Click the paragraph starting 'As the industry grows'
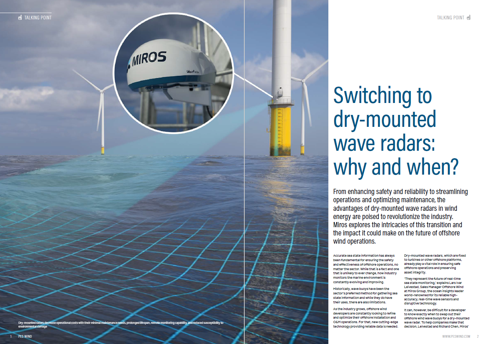 366,318
